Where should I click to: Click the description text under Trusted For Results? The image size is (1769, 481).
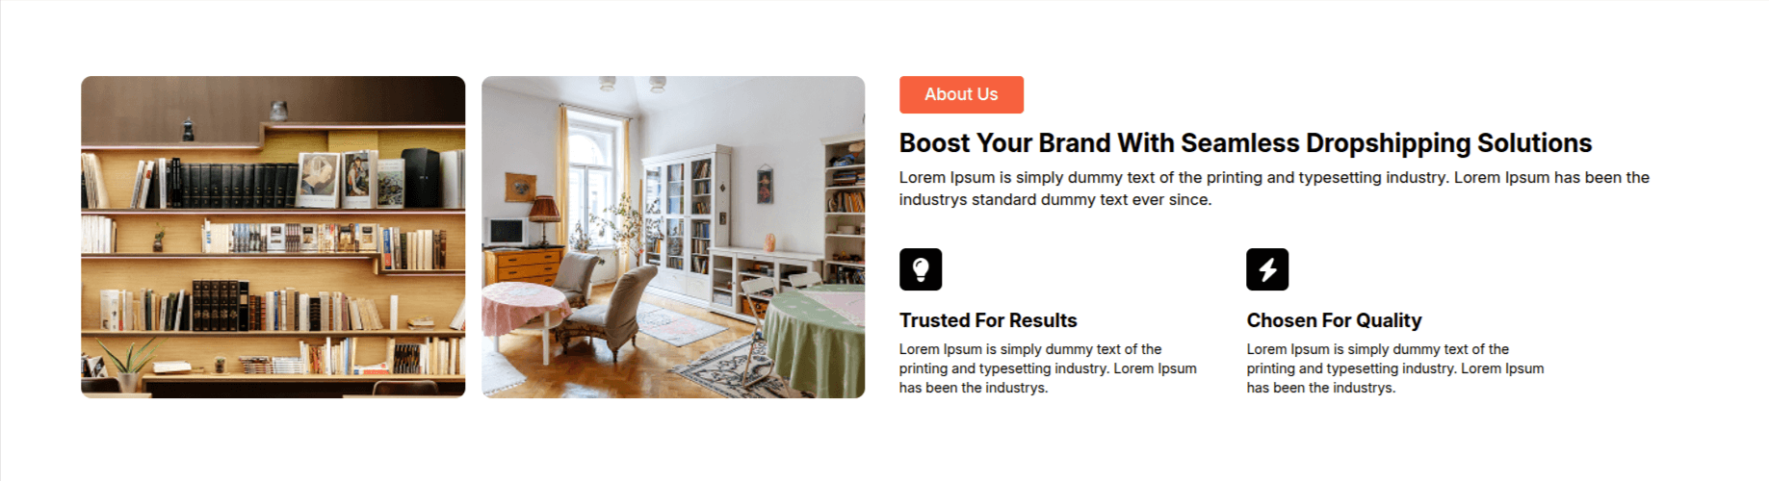(1047, 368)
